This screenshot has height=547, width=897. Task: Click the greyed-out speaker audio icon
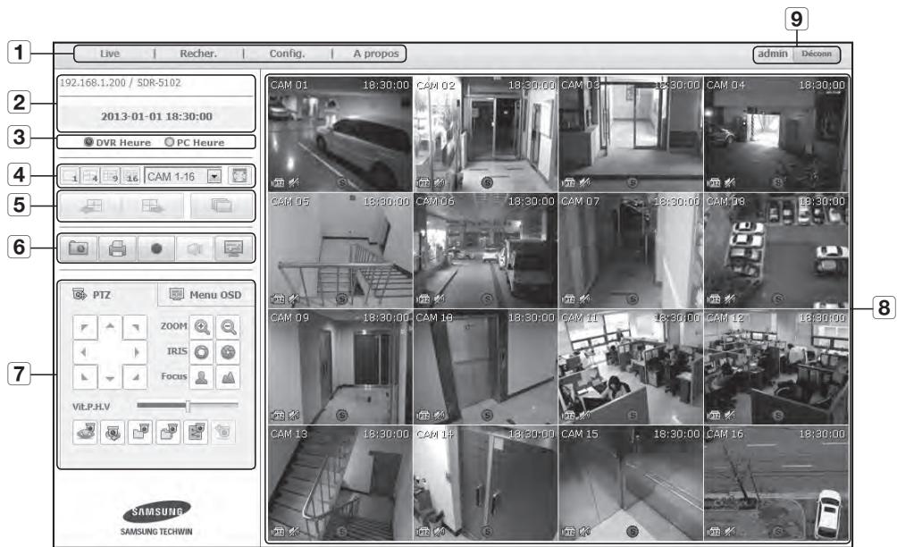195,248
